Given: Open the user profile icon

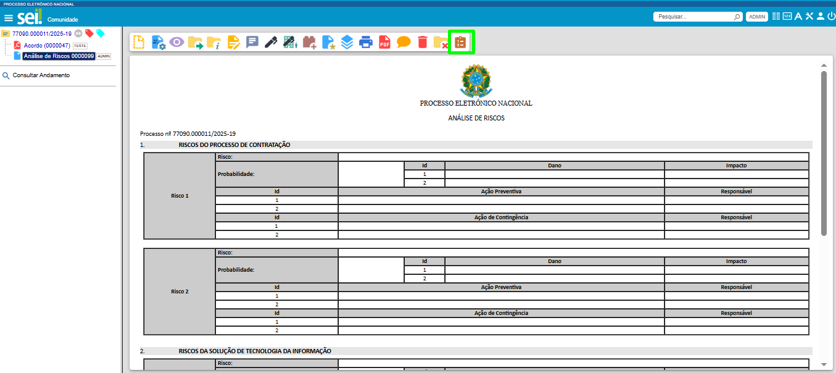Looking at the screenshot, I should coord(821,17).
